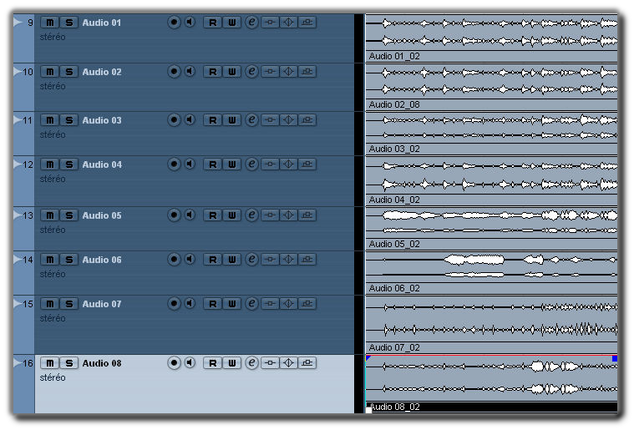
Task: Click the stéréo label under Audio 05
Action: pyautogui.click(x=52, y=230)
